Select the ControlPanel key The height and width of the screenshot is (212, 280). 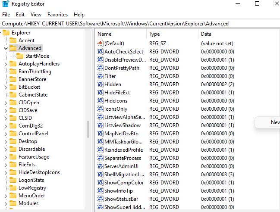[x=33, y=134]
